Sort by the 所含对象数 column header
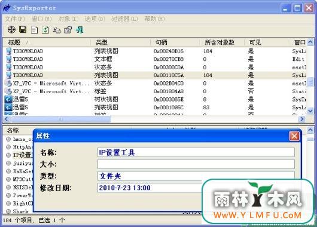Image resolution: width=317 pixels, height=227 pixels. [x=222, y=42]
